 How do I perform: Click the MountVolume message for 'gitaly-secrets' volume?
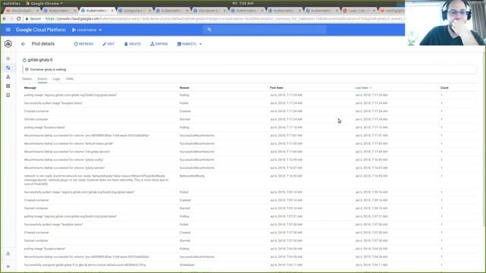65,168
